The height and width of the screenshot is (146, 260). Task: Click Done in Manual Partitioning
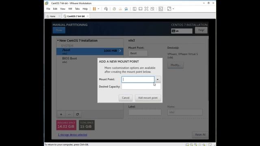(59, 30)
